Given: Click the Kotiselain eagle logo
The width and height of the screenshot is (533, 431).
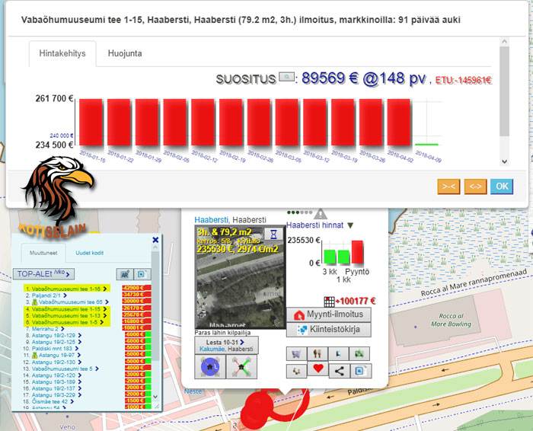Looking at the screenshot, I should click(58, 196).
